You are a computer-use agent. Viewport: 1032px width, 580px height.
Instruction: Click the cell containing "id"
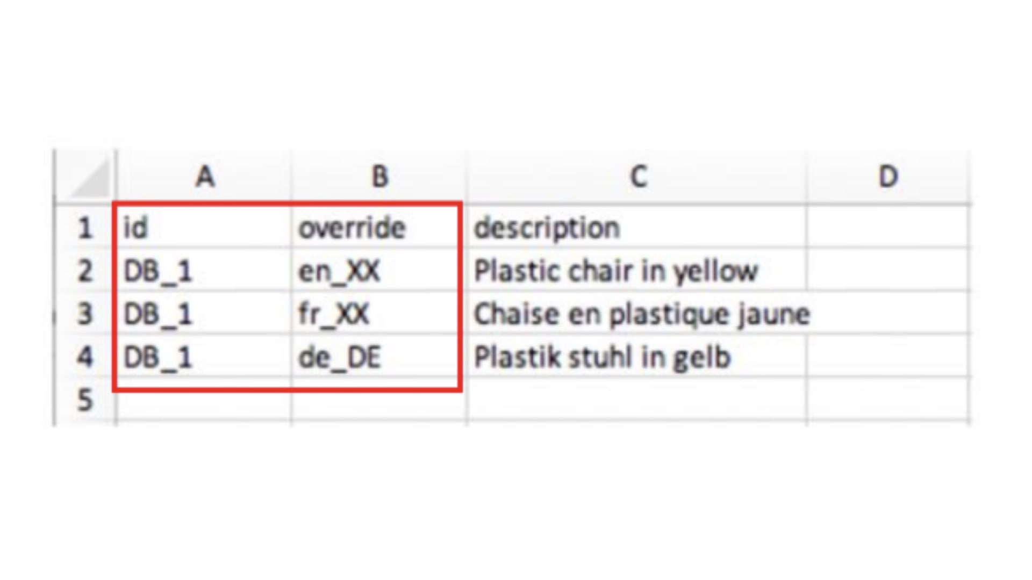point(204,228)
